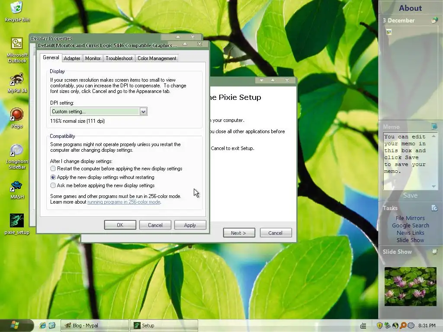Select the MyPal 68 raccoon icon
Viewport: 443px width, 332px height.
[17, 83]
